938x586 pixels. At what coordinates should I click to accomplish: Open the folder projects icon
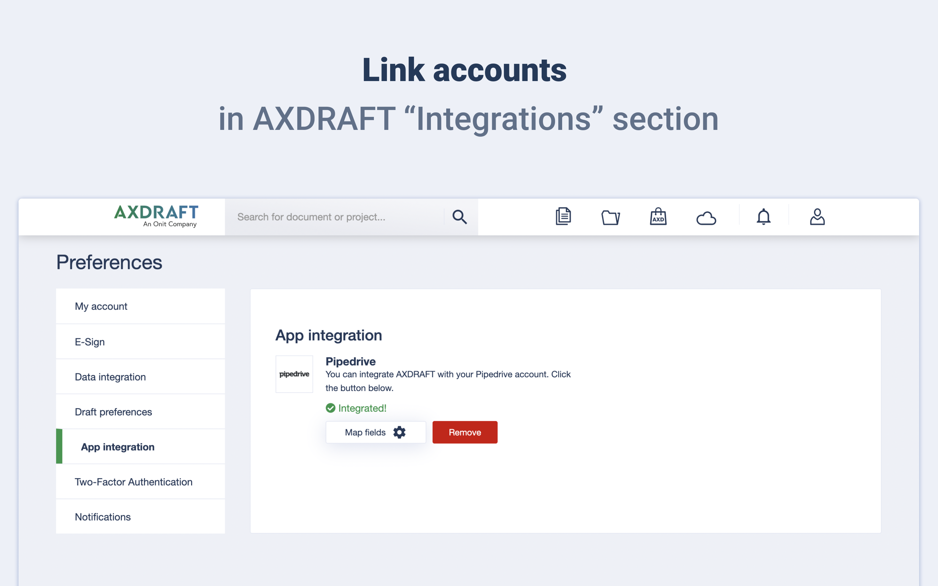pos(610,217)
